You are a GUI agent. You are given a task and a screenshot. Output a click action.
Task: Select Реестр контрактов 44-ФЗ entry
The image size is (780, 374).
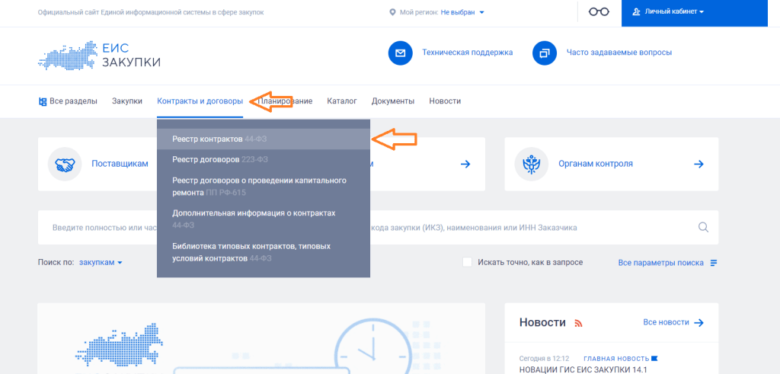(x=264, y=139)
